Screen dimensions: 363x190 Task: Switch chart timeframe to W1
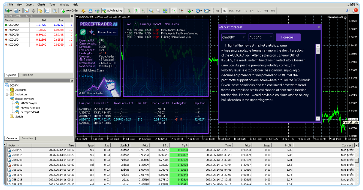tap(266, 11)
